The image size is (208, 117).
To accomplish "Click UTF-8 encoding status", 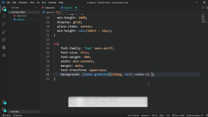I will (x=154, y=115).
